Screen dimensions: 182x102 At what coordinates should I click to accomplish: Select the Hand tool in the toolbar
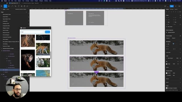pos(24,6)
